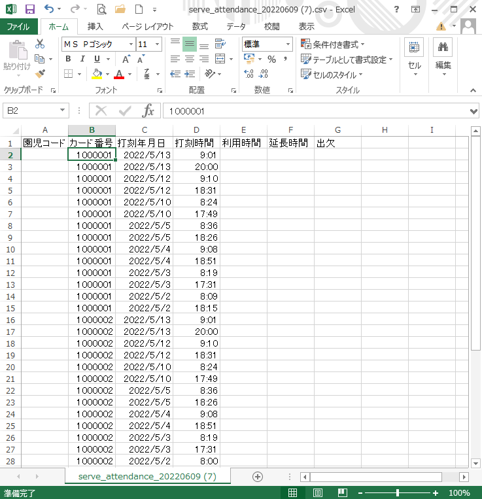The image size is (482, 499).
Task: Toggle wrap text in cell
Action: (220, 44)
